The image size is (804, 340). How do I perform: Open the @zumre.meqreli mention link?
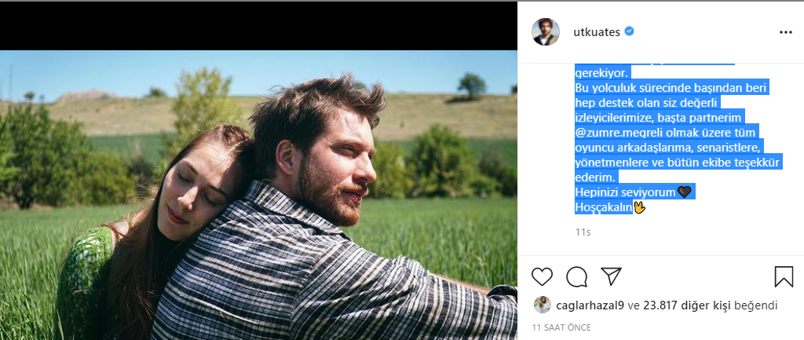click(623, 131)
